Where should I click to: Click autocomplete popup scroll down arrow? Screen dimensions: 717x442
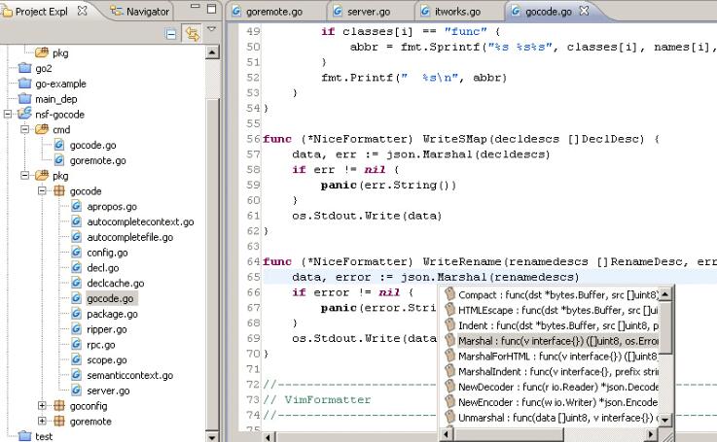(665, 419)
